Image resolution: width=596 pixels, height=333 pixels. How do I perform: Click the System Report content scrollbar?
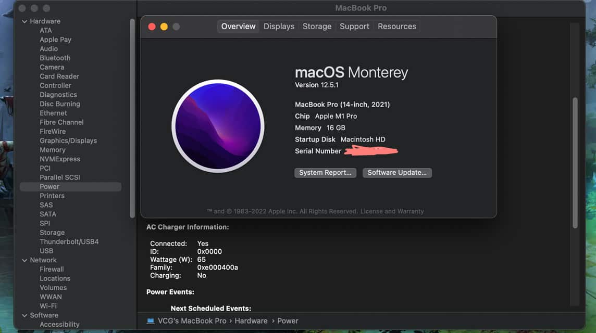pyautogui.click(x=575, y=162)
